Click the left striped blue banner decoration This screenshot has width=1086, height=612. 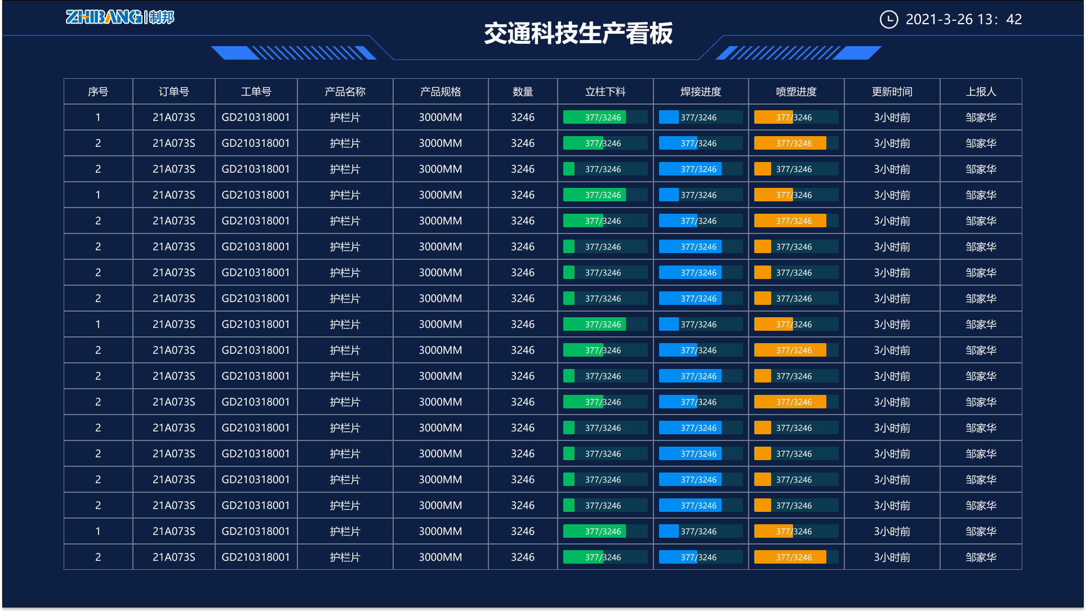coord(293,53)
